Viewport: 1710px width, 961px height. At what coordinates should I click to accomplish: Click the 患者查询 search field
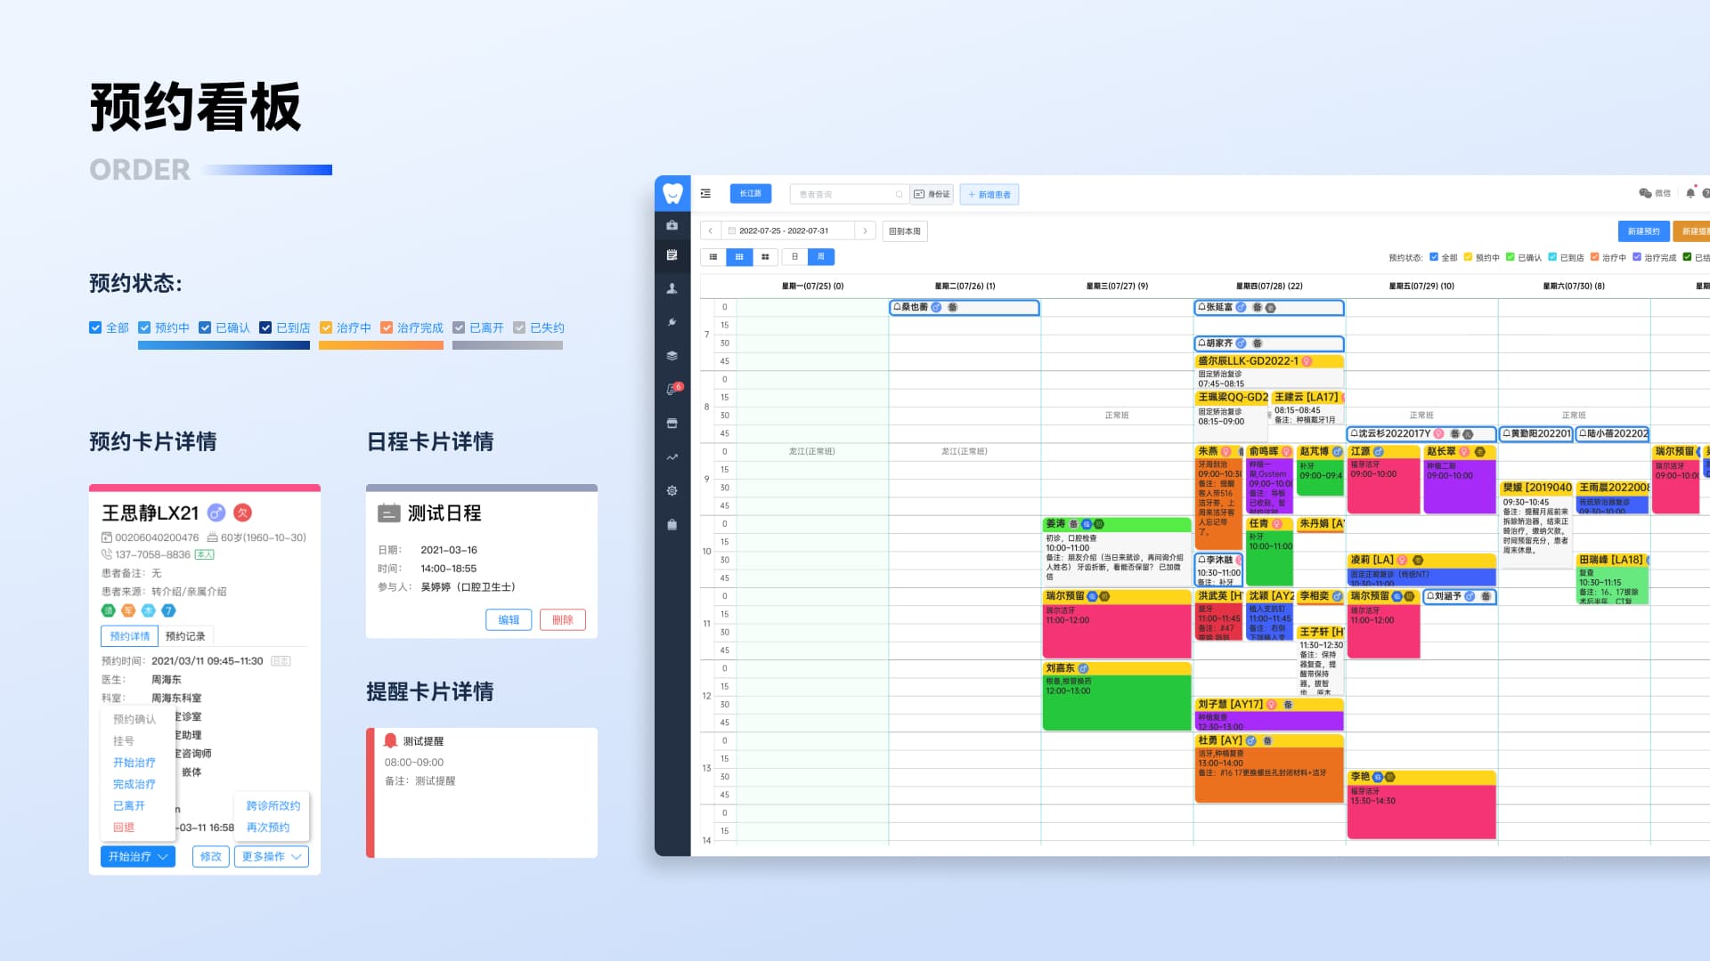[844, 194]
